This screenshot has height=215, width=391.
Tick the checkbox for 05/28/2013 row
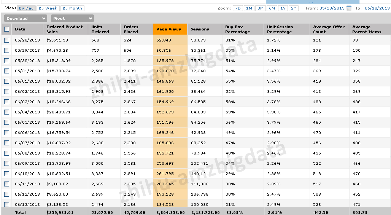pyautogui.click(x=7, y=40)
